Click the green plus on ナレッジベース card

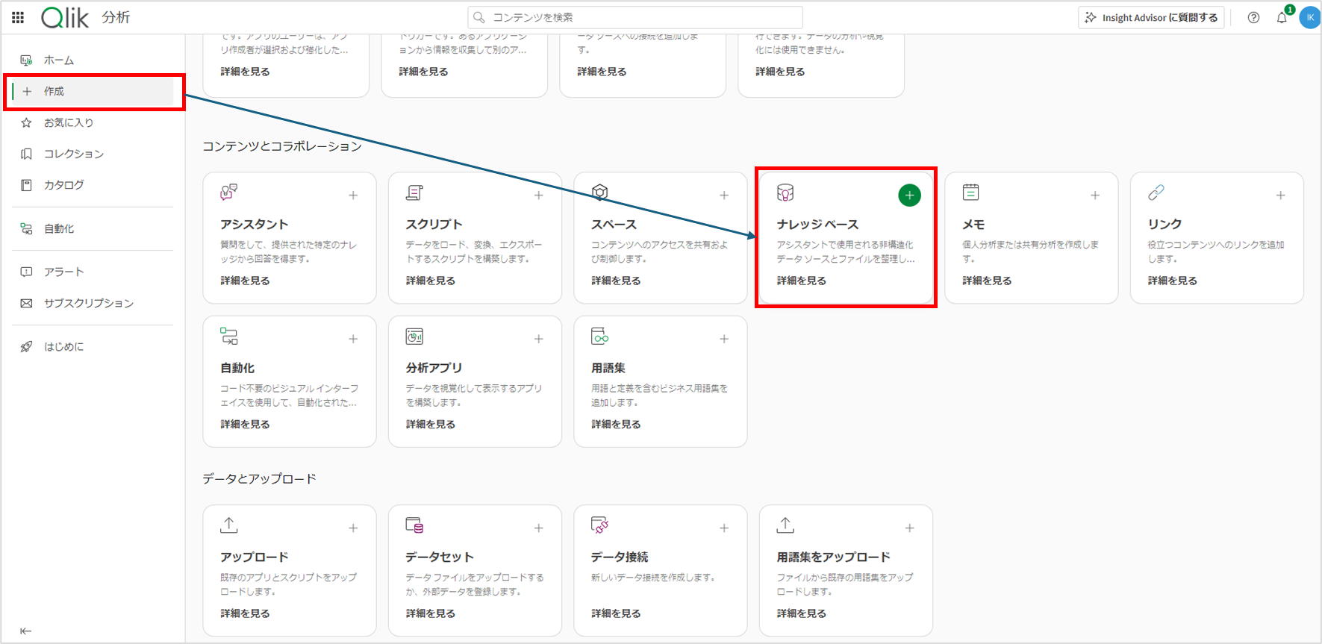(x=908, y=196)
